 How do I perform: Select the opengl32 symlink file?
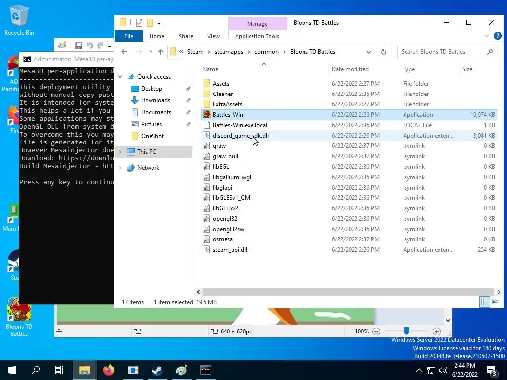pos(225,219)
